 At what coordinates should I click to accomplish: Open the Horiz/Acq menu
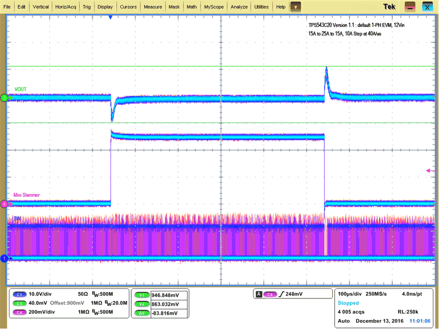65,7
